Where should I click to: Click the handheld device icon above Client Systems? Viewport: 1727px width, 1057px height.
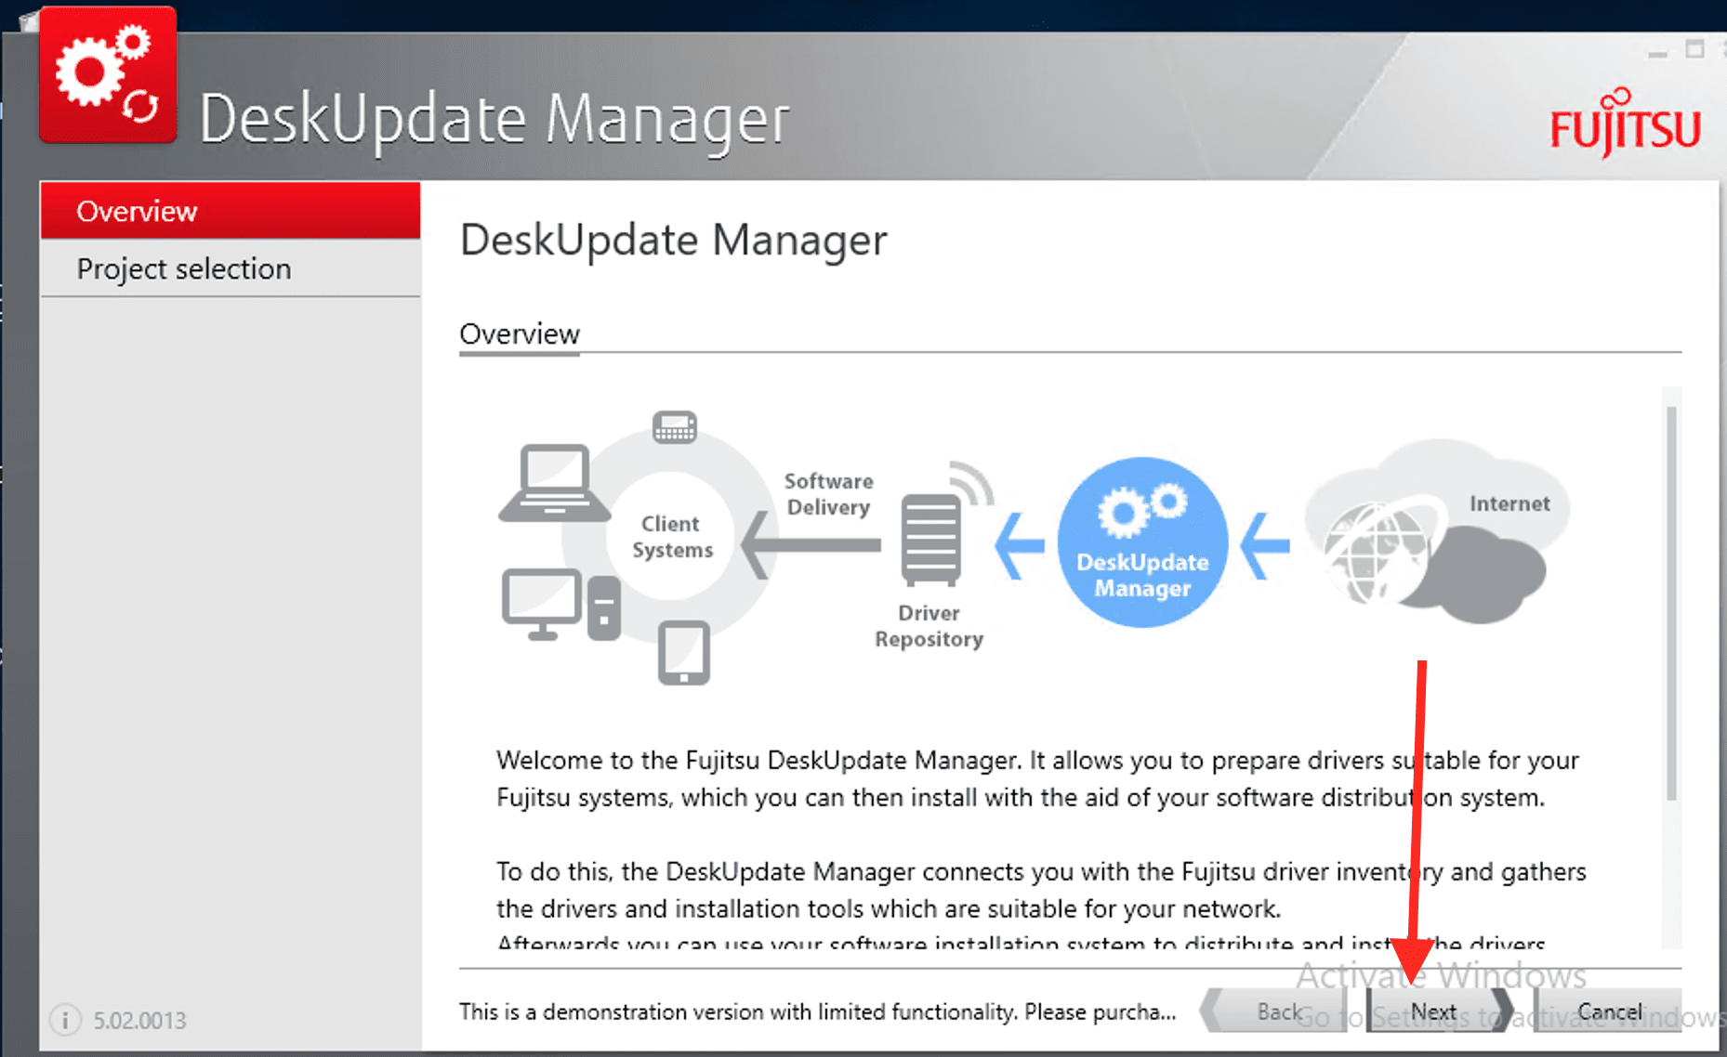[x=674, y=427]
